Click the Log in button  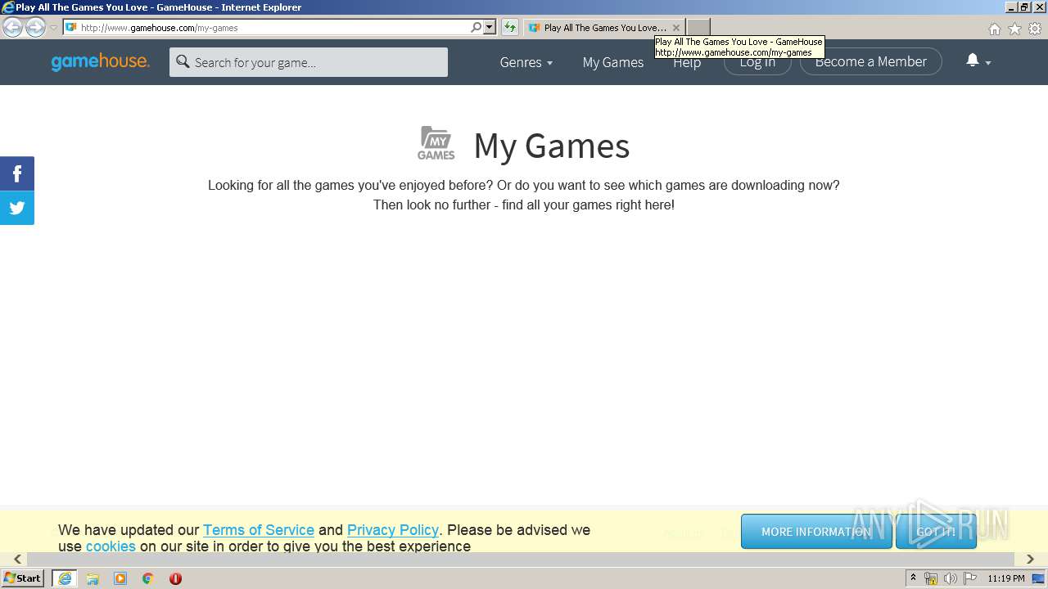(757, 62)
